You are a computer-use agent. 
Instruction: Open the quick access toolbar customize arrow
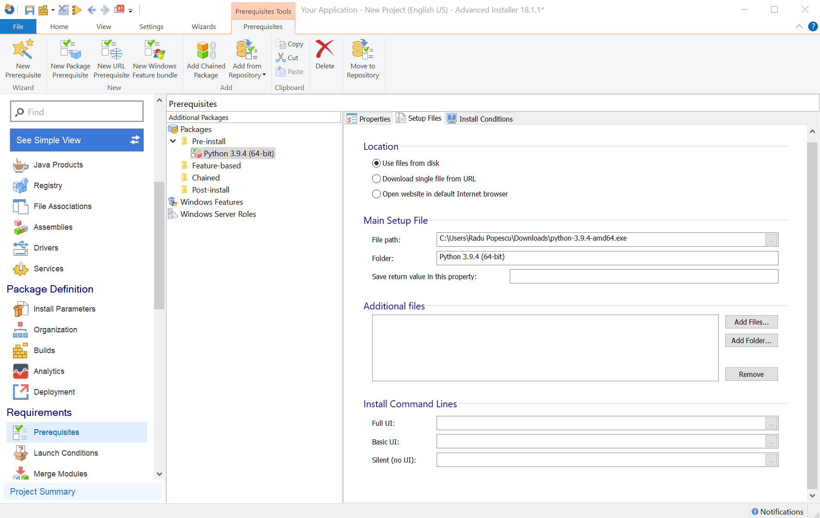click(x=131, y=10)
